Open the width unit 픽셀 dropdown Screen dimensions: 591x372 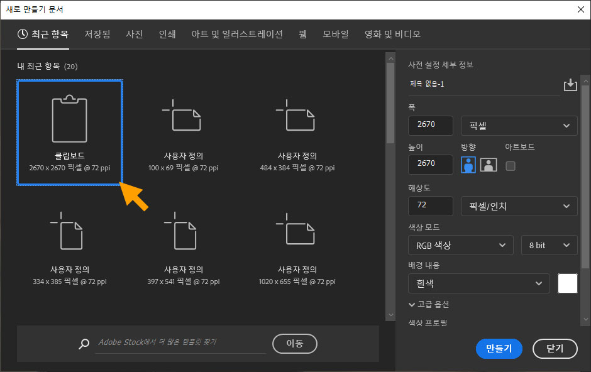519,126
